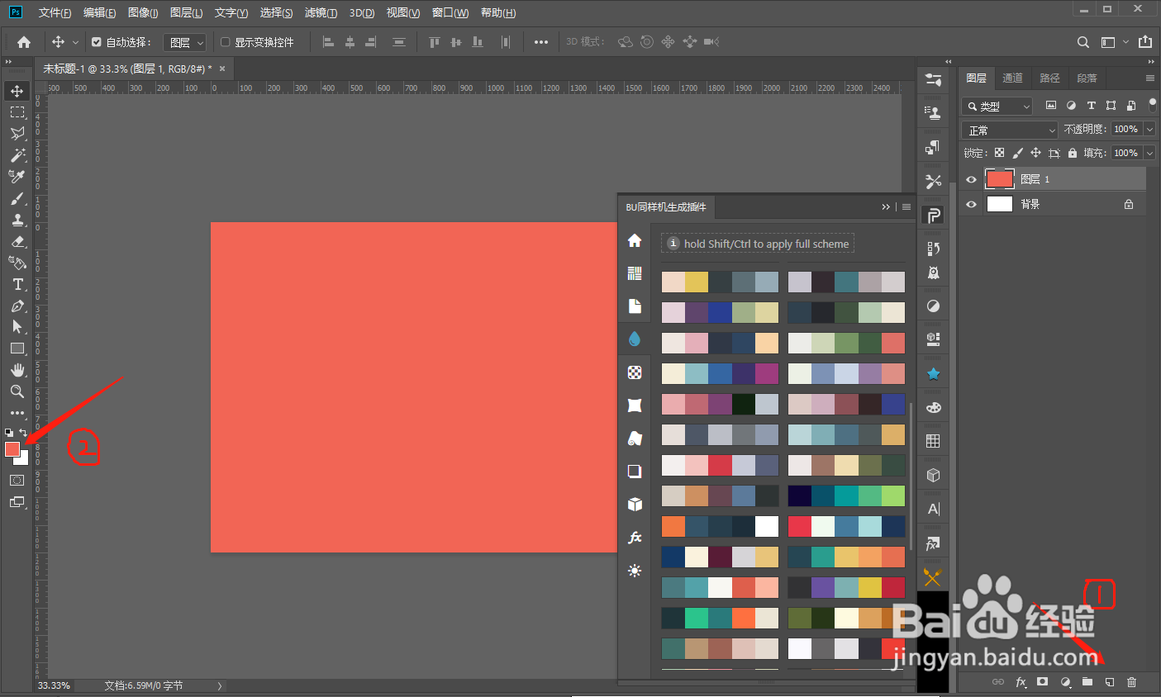1161x697 pixels.
Task: Open 文件 menu
Action: click(55, 12)
